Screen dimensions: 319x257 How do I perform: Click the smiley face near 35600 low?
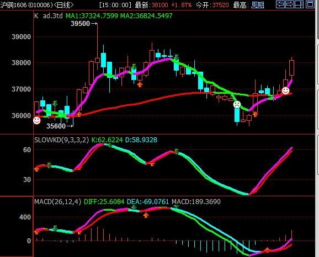37,120
